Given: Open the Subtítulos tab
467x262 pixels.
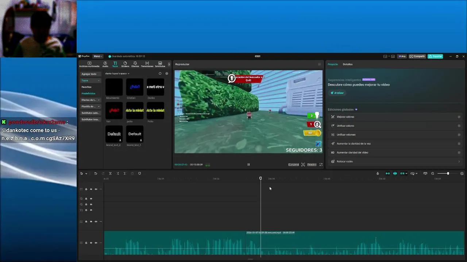Looking at the screenshot, I should coord(160,64).
